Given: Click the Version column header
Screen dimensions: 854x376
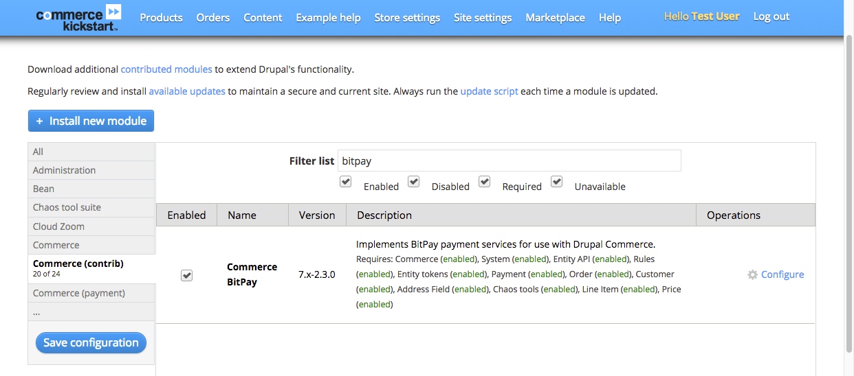Looking at the screenshot, I should coord(317,215).
